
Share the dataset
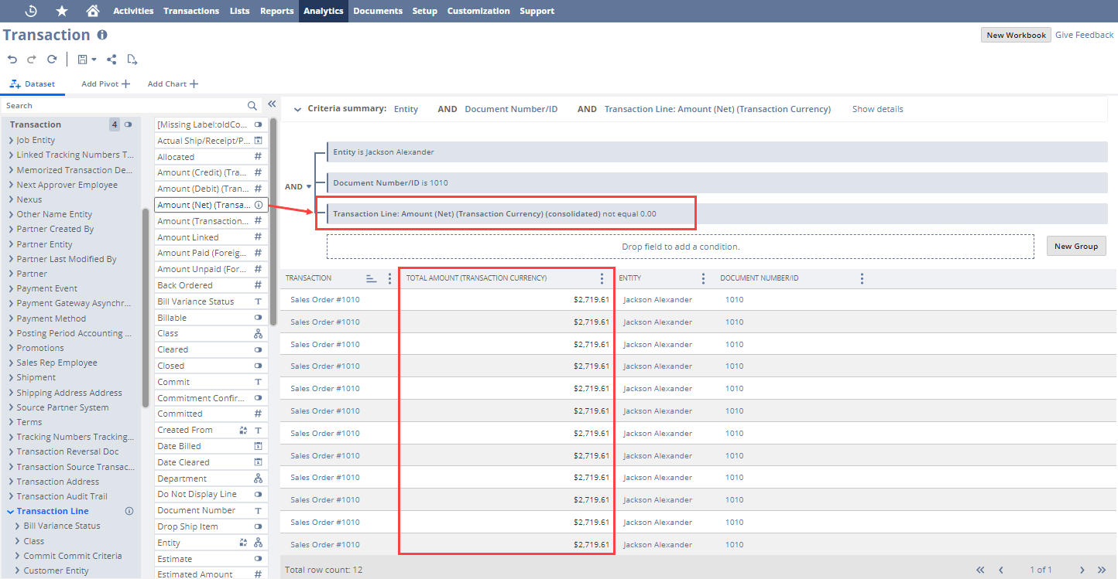[111, 60]
